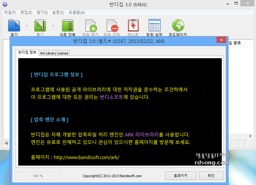Click the 테스트 (Test) archive icon
The image size is (256, 185).
(133, 26)
